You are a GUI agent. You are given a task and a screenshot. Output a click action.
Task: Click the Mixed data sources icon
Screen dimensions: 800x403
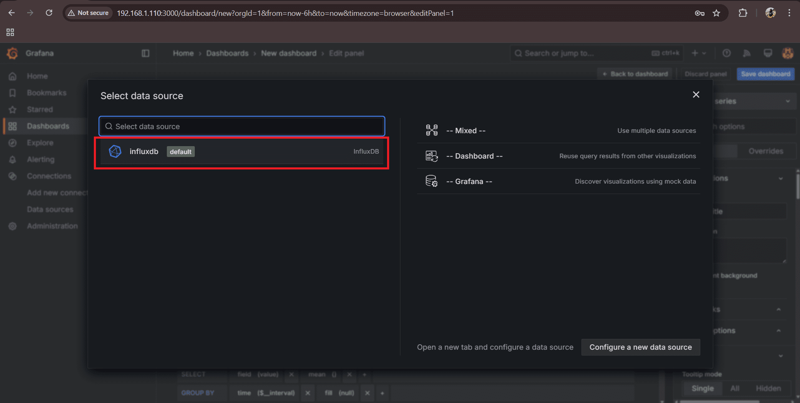431,131
